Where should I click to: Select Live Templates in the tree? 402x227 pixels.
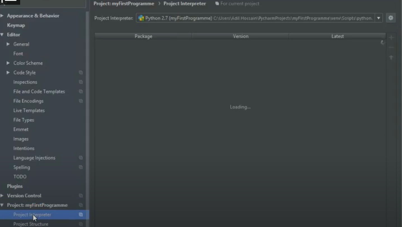tap(29, 111)
